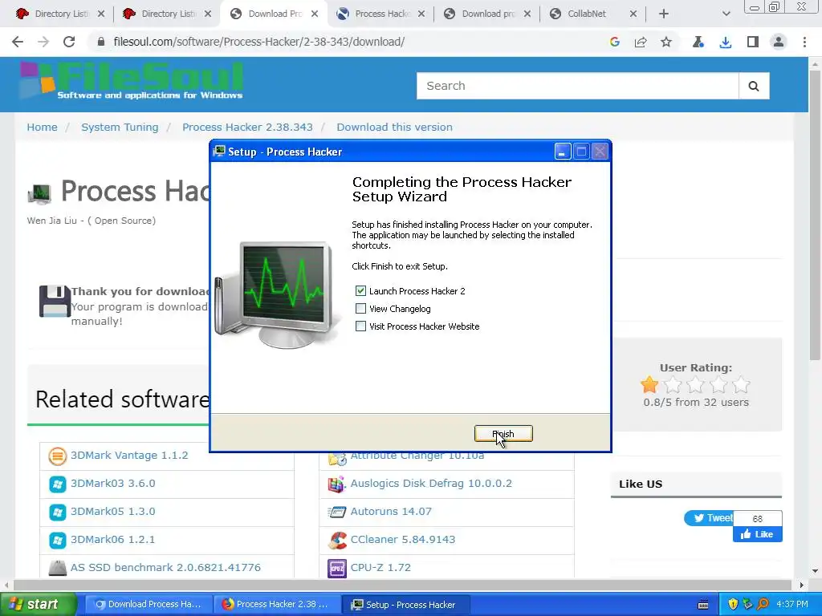The height and width of the screenshot is (616, 822).
Task: Open the System Tuning breadcrumb link
Action: (120, 127)
